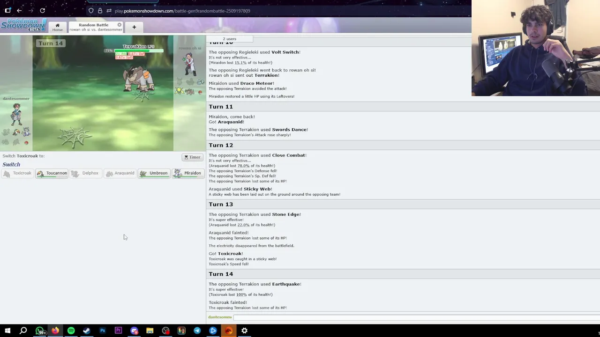
Task: Open Windows search from taskbar
Action: point(23,331)
